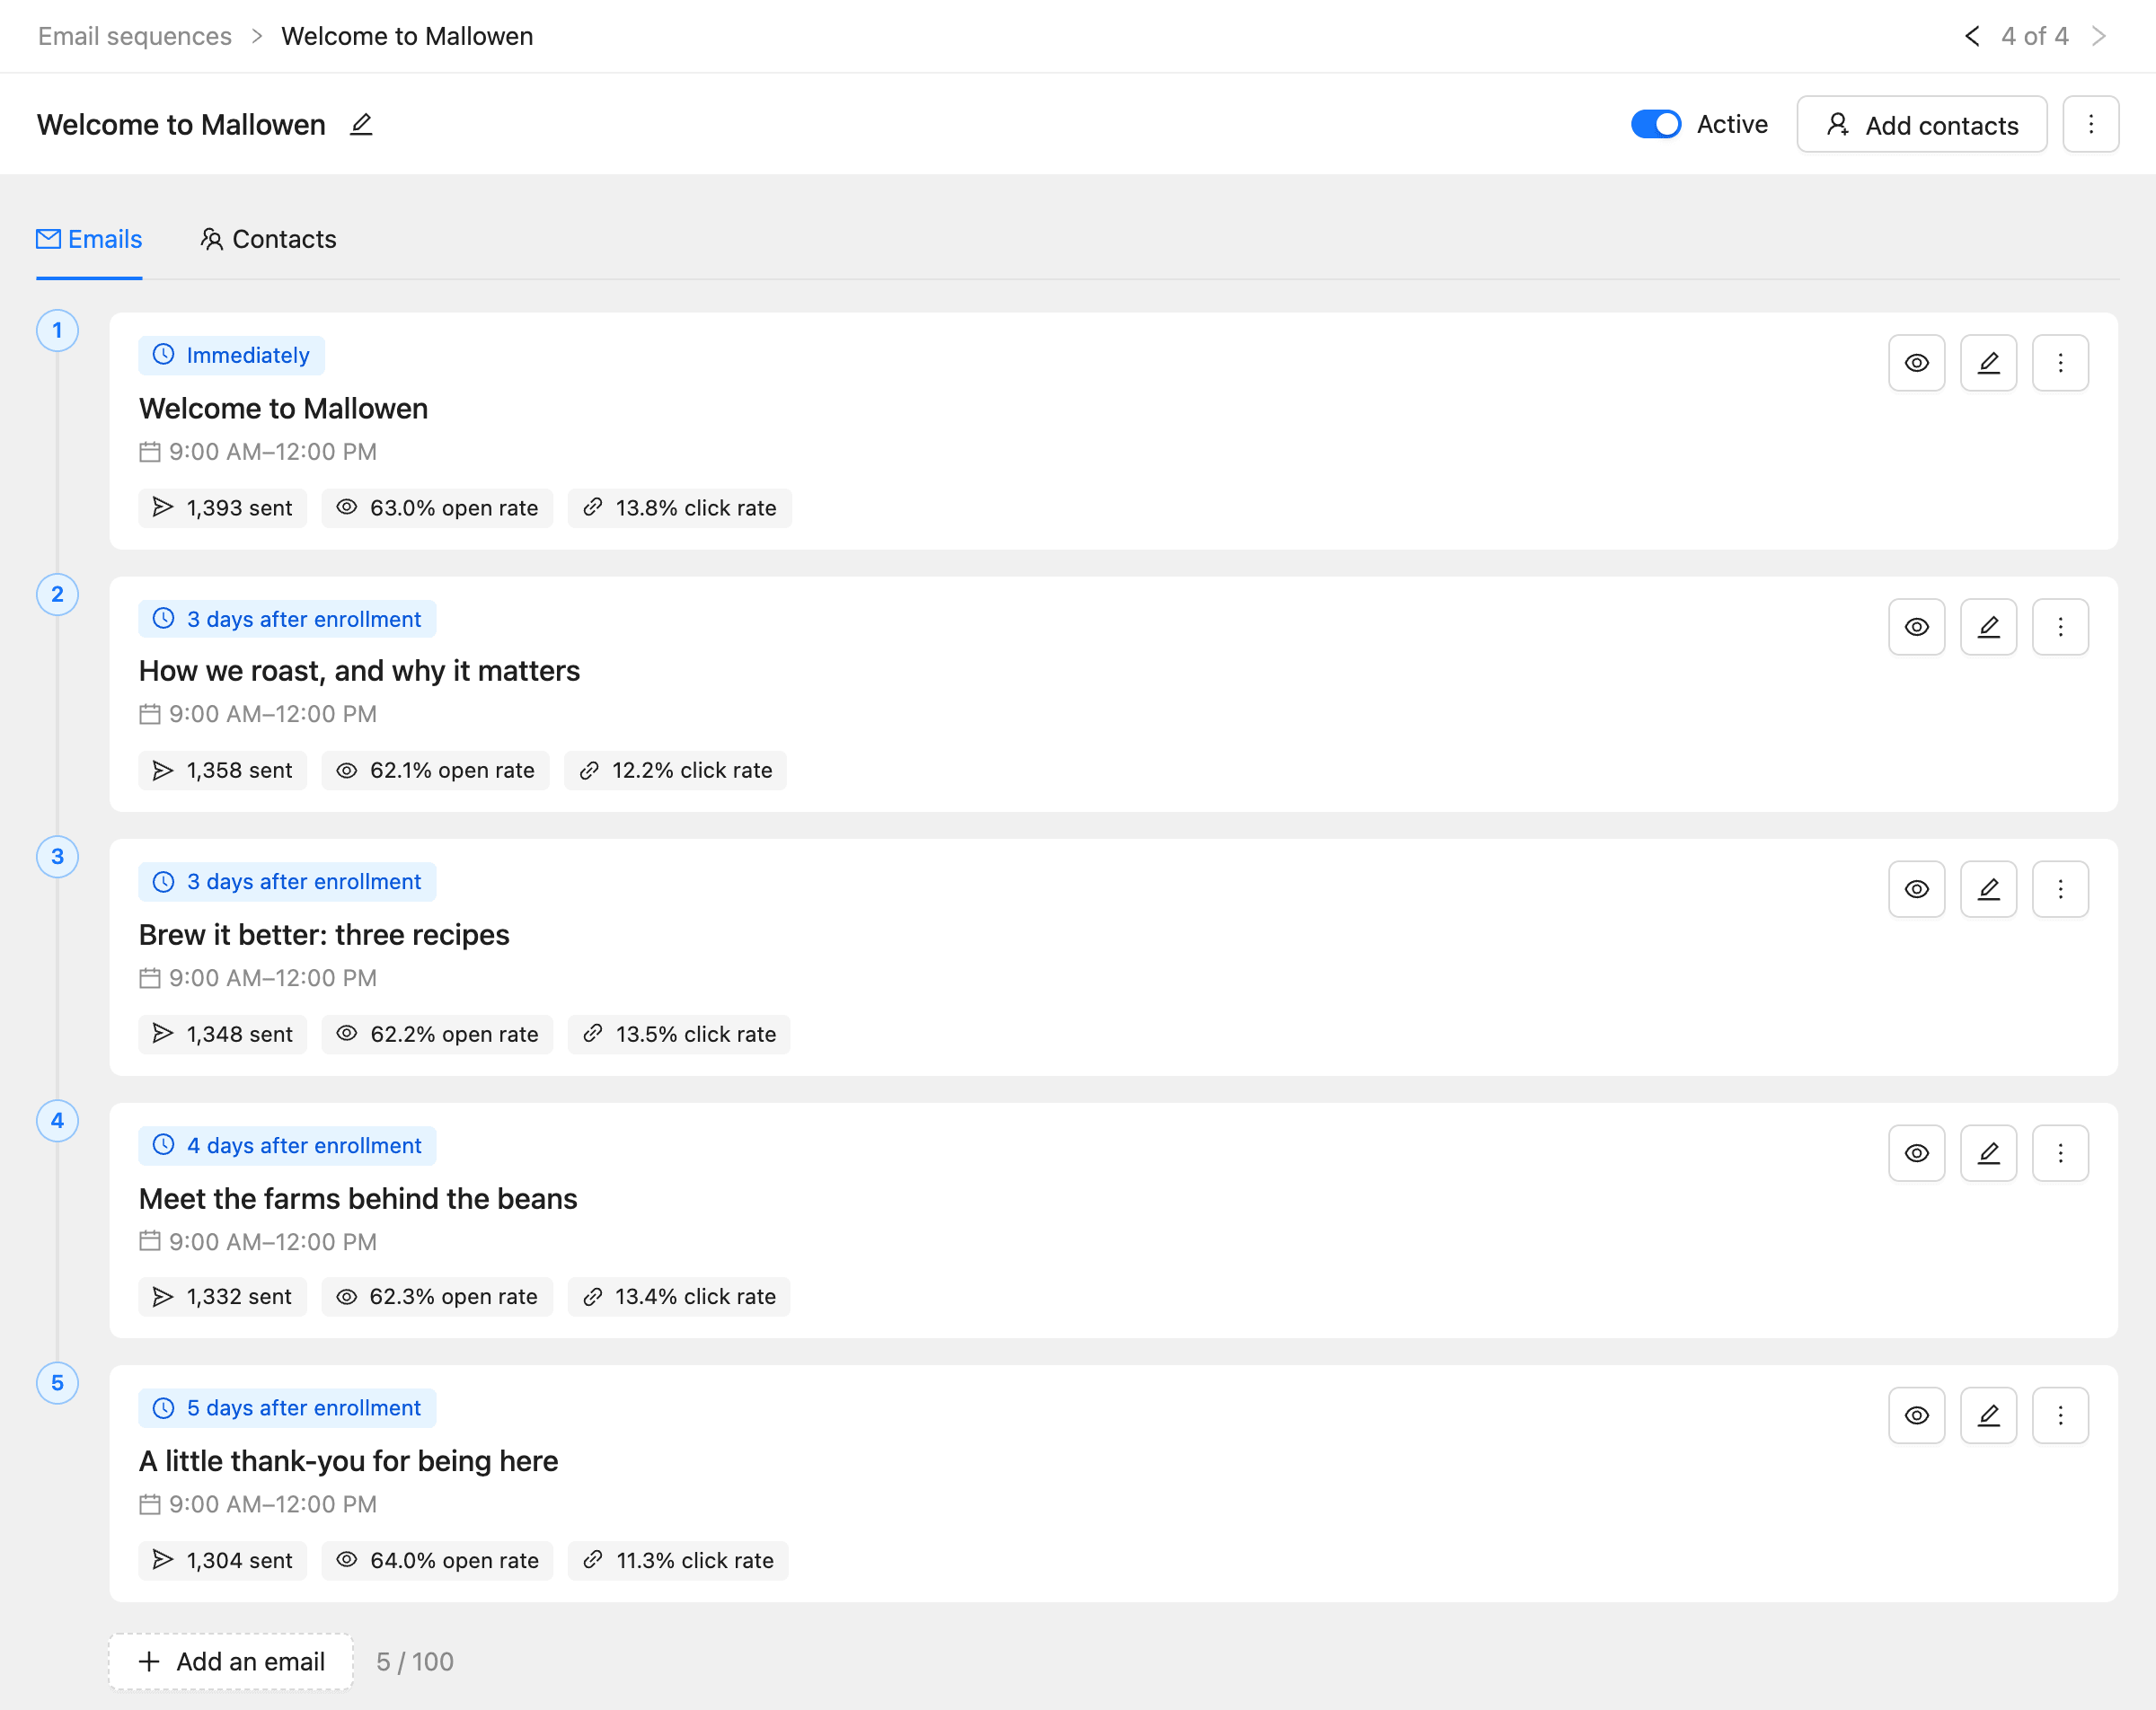Open Add contacts dialog
2156x1710 pixels.
(1921, 124)
